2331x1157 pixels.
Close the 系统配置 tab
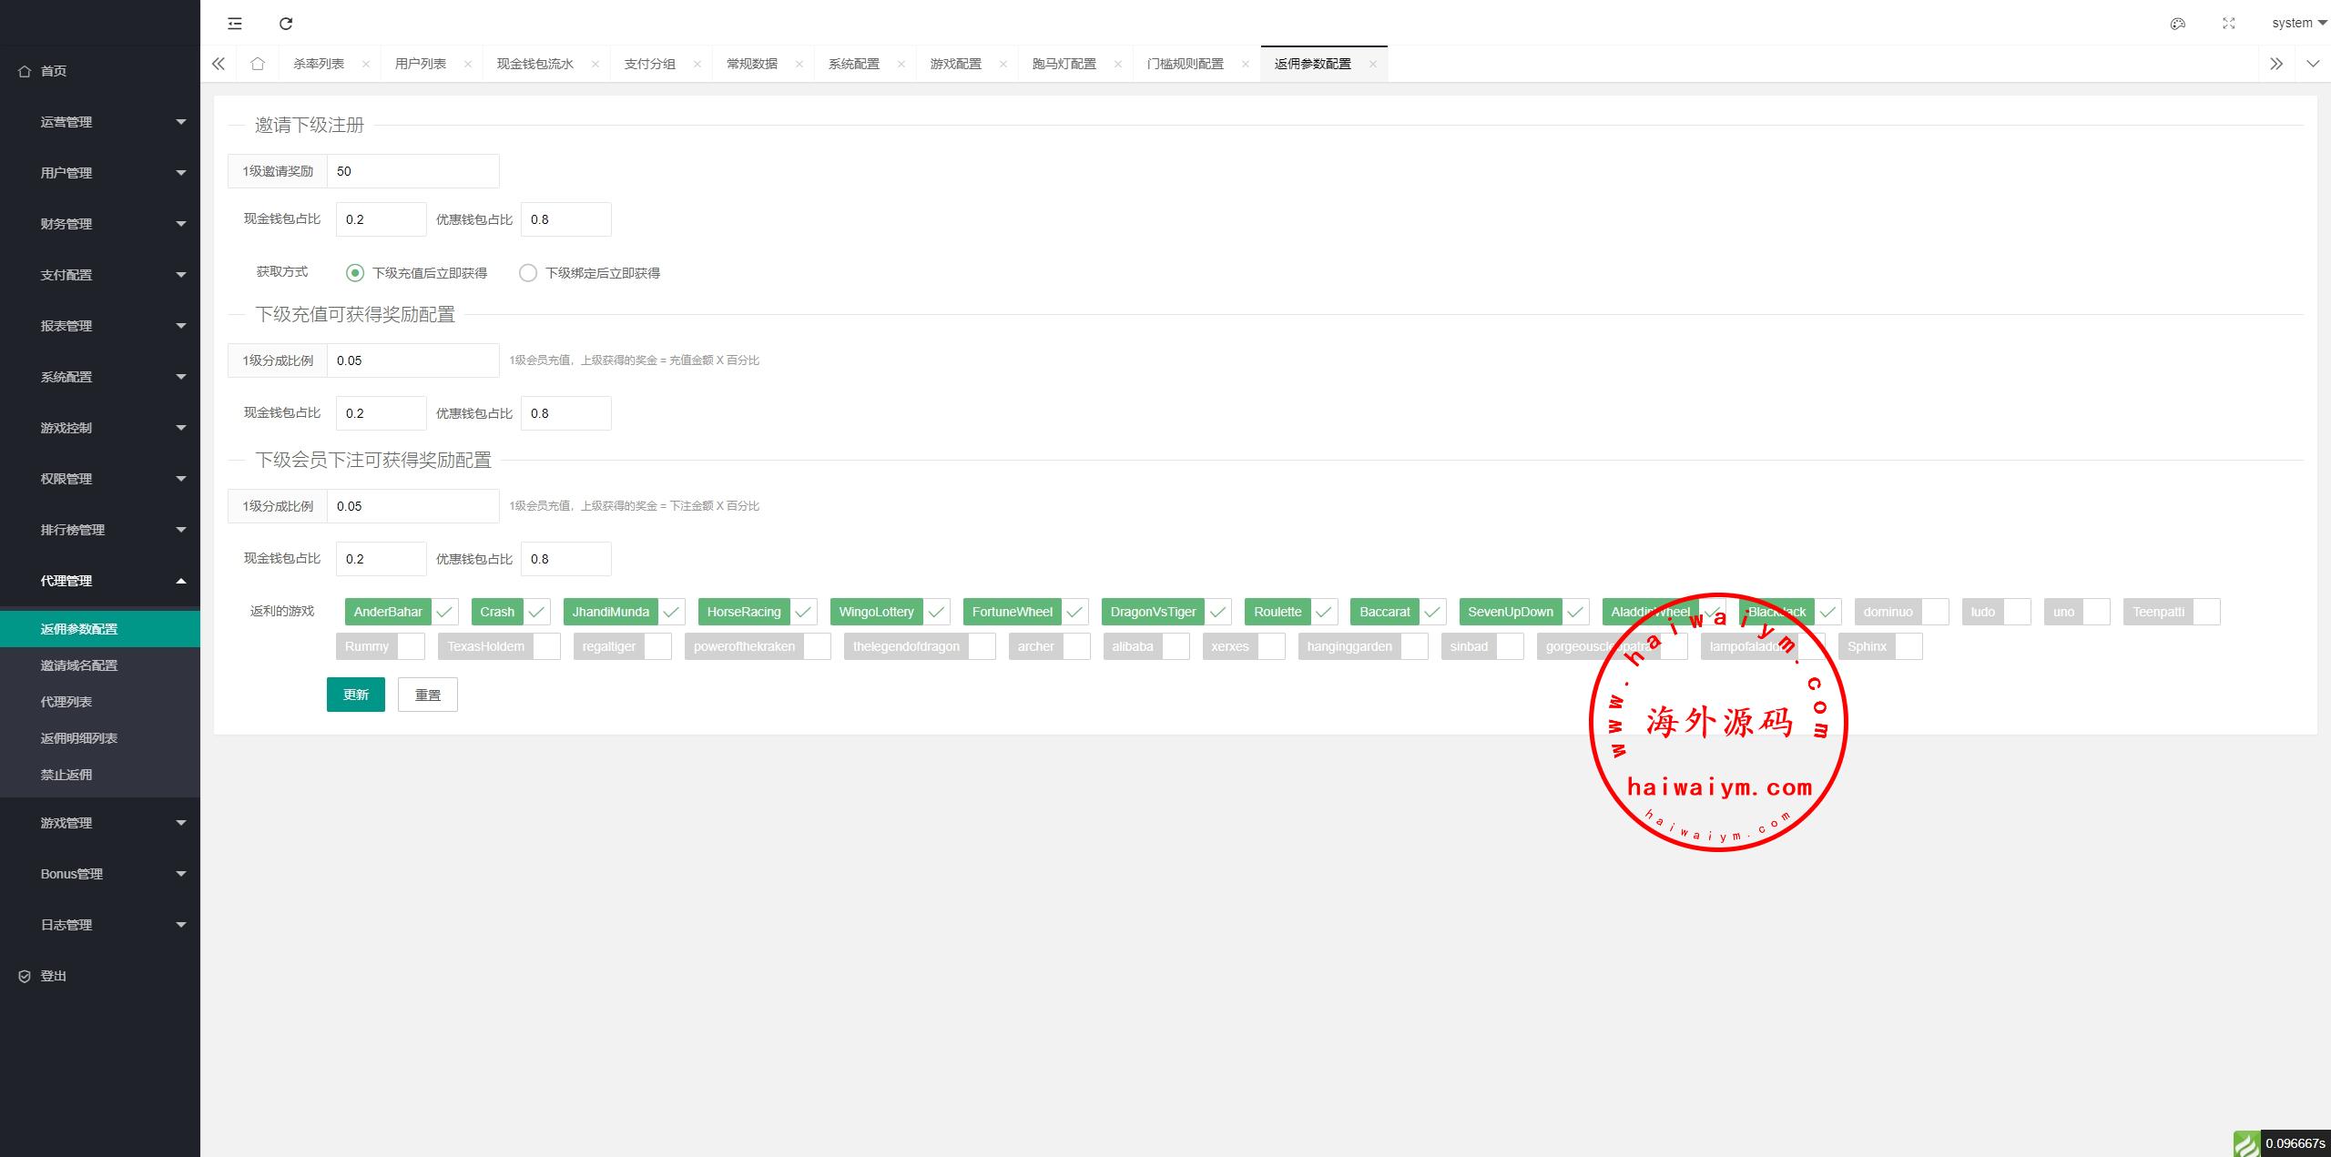901,64
